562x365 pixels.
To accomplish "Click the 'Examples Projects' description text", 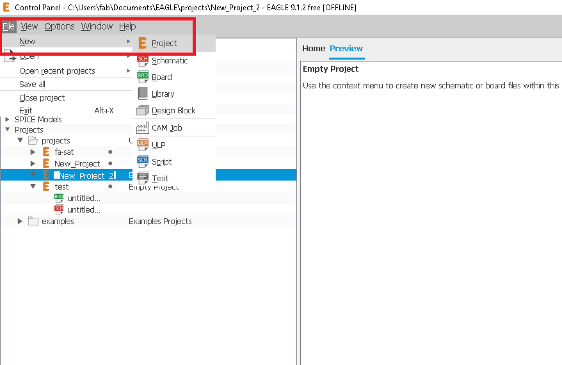I will click(x=160, y=221).
